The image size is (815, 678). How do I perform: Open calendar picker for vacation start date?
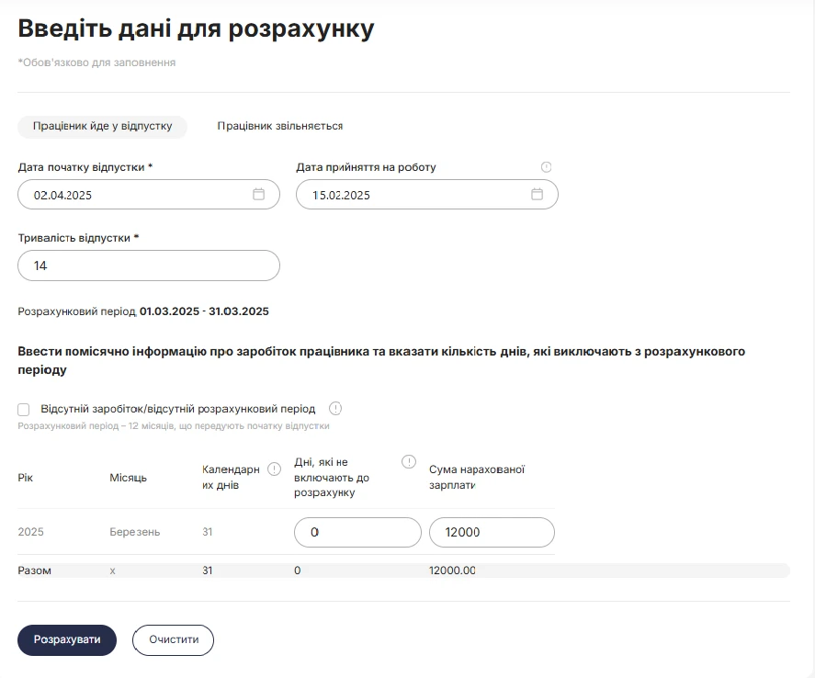pyautogui.click(x=258, y=195)
